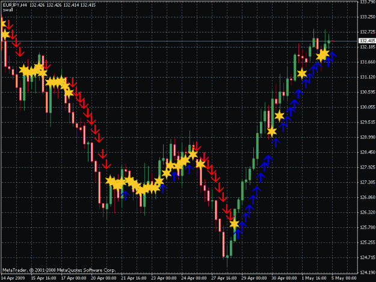Click the '27 Apr 16:00' time label
The height and width of the screenshot is (282, 376).
pyautogui.click(x=224, y=278)
